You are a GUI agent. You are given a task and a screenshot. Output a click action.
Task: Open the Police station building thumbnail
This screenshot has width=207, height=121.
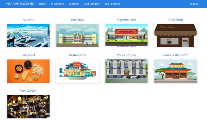126,71
